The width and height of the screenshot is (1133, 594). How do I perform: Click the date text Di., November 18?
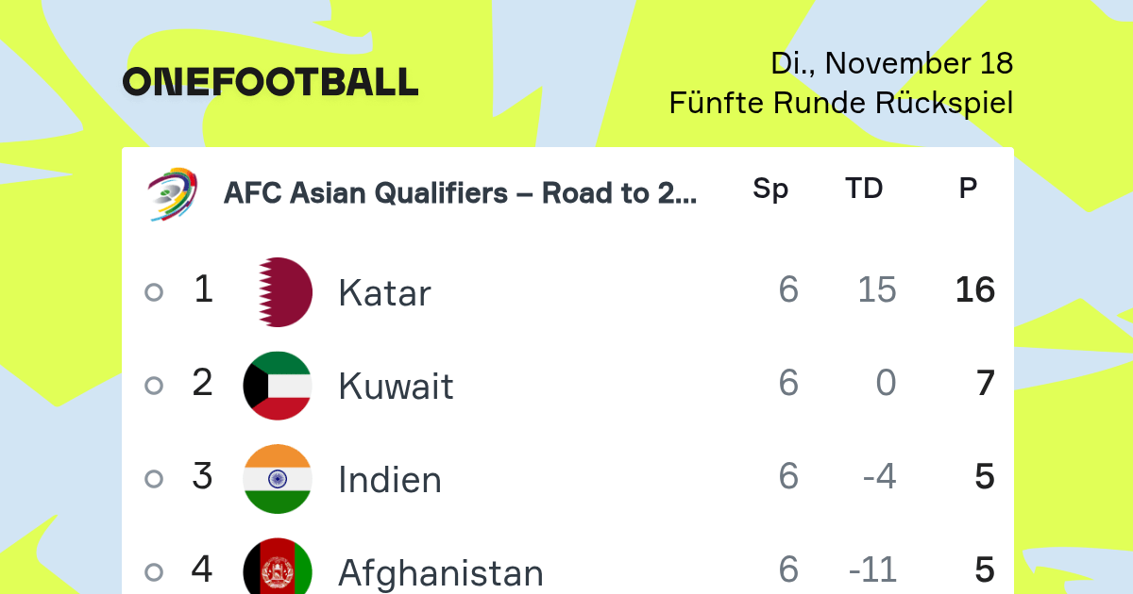[x=892, y=63]
